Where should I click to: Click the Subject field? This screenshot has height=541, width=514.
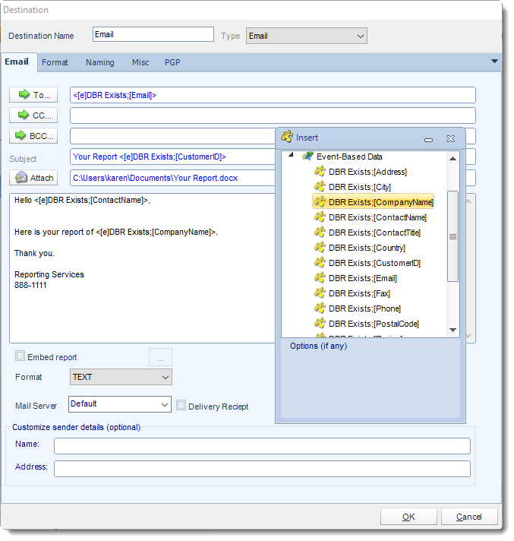[x=172, y=157]
